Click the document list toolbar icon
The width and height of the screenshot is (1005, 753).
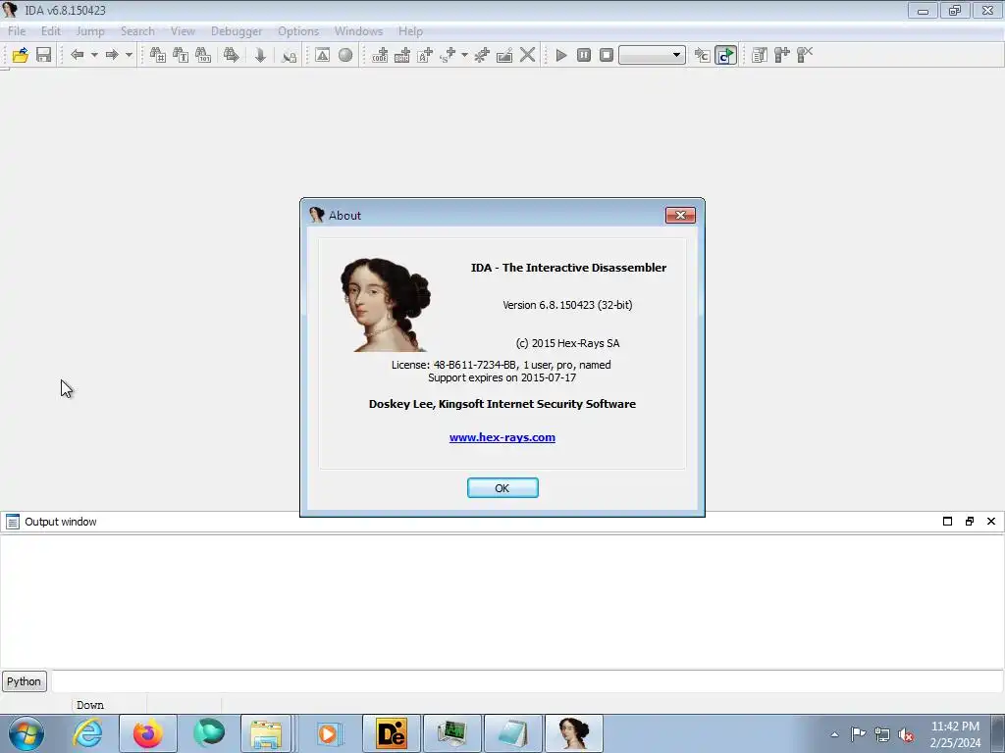(x=760, y=55)
